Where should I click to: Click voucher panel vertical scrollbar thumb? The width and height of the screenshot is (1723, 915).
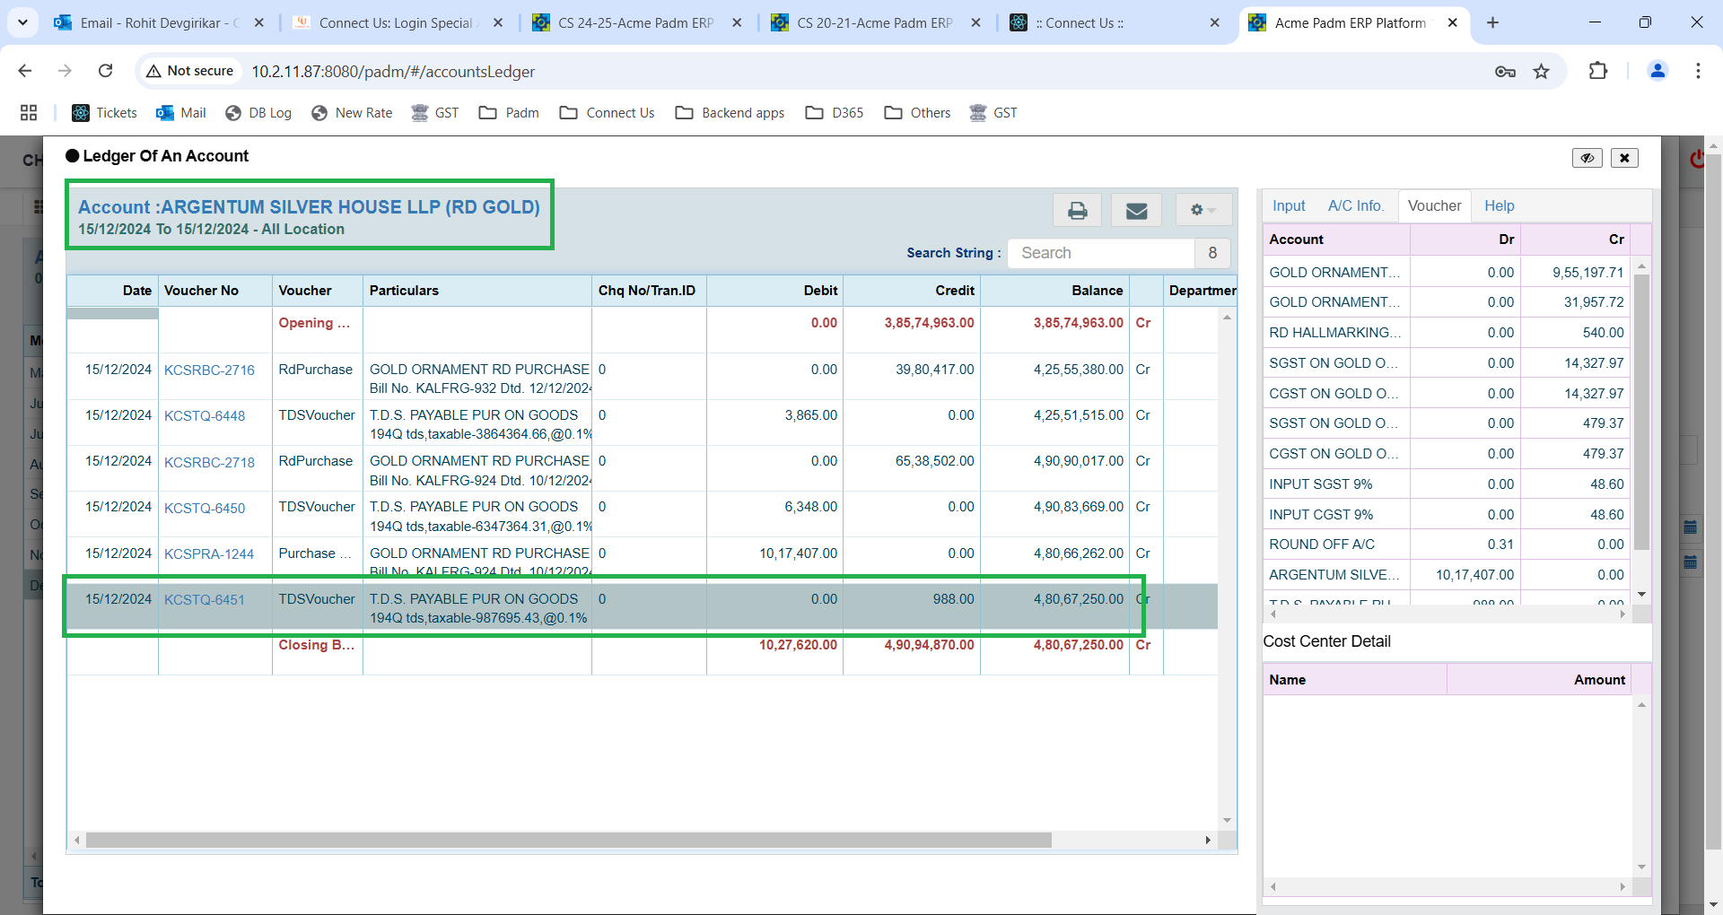(x=1641, y=413)
